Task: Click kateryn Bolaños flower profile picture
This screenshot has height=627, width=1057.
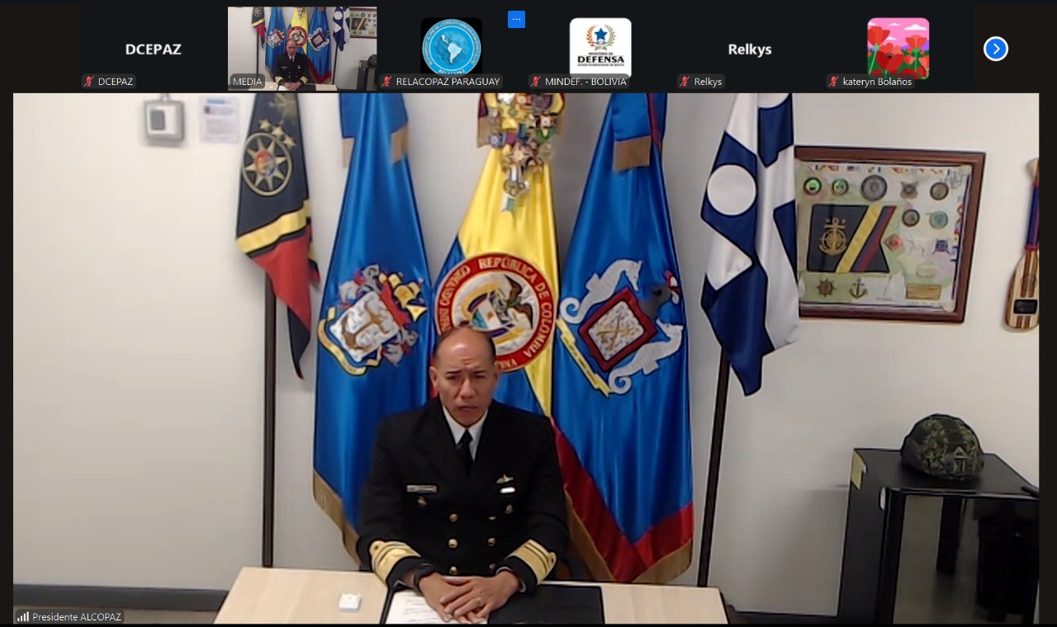Action: click(898, 47)
